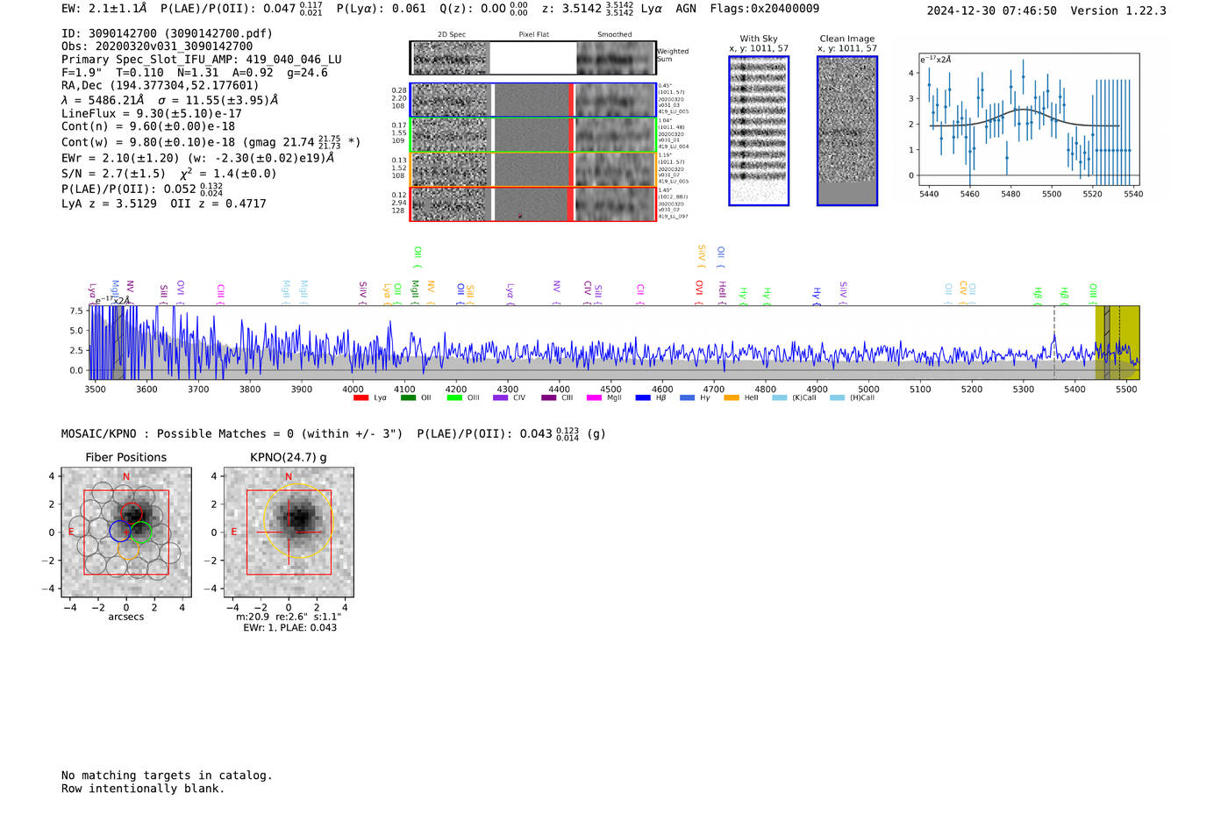Viewport: 1228px width, 836px height.
Task: Click the purple CIV legend swatch
Action: click(500, 398)
